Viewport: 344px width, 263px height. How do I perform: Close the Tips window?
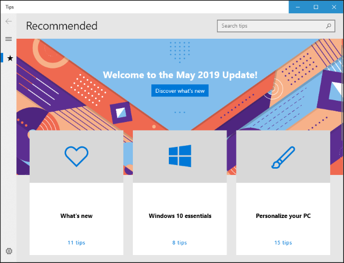334,7
